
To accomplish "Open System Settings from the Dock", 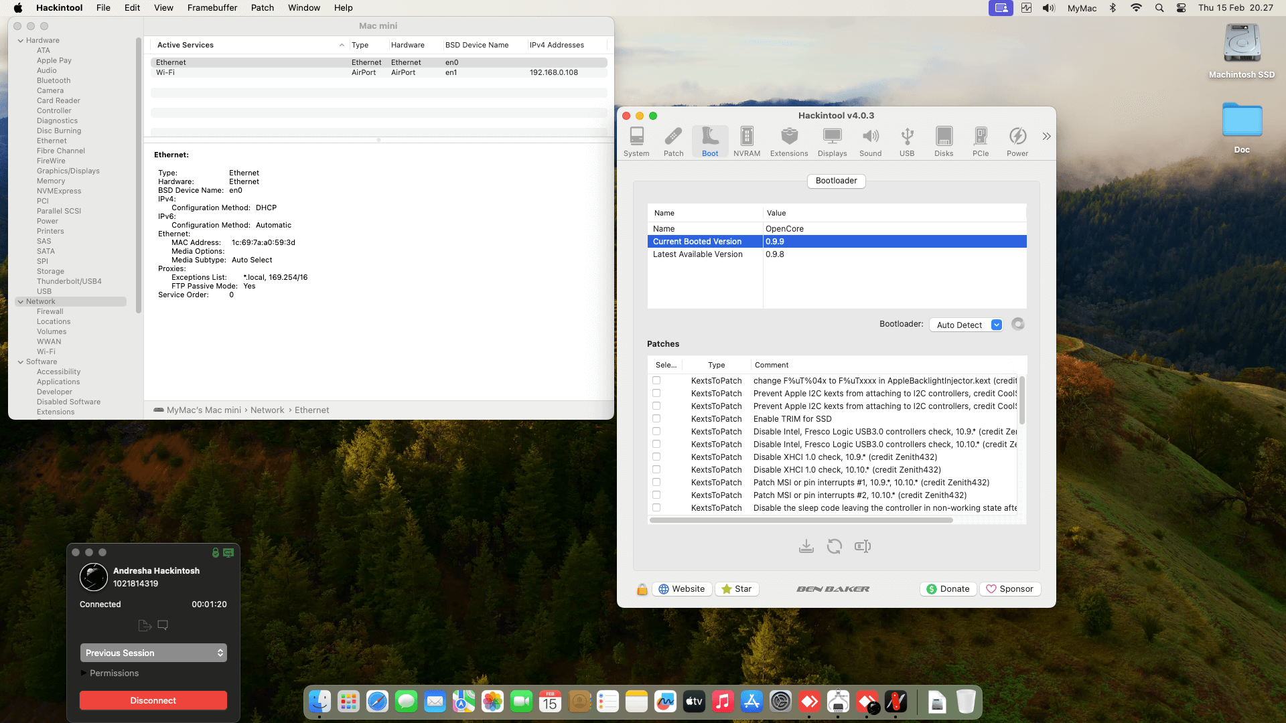I will point(780,702).
